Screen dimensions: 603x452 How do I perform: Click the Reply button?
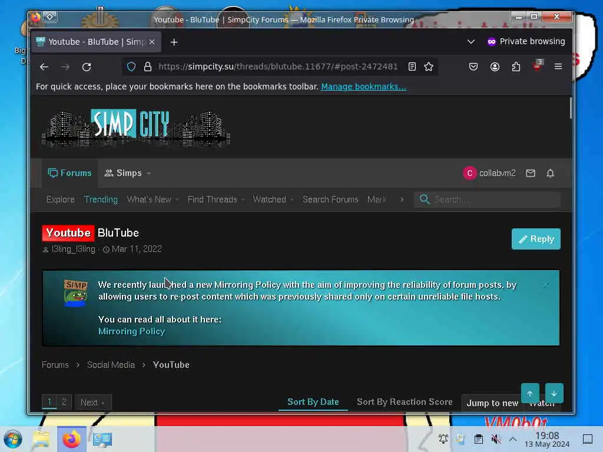coord(536,239)
